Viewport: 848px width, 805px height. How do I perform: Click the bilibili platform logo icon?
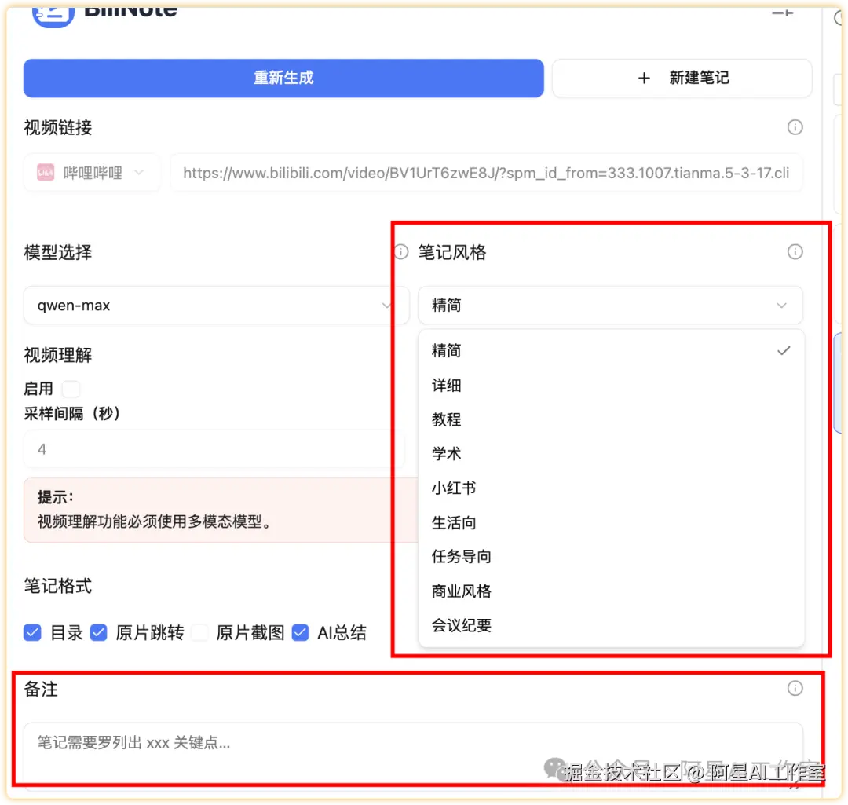(46, 173)
